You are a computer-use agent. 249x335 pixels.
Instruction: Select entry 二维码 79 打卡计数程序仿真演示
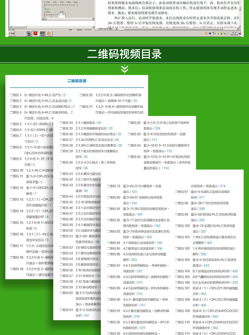click(134, 189)
